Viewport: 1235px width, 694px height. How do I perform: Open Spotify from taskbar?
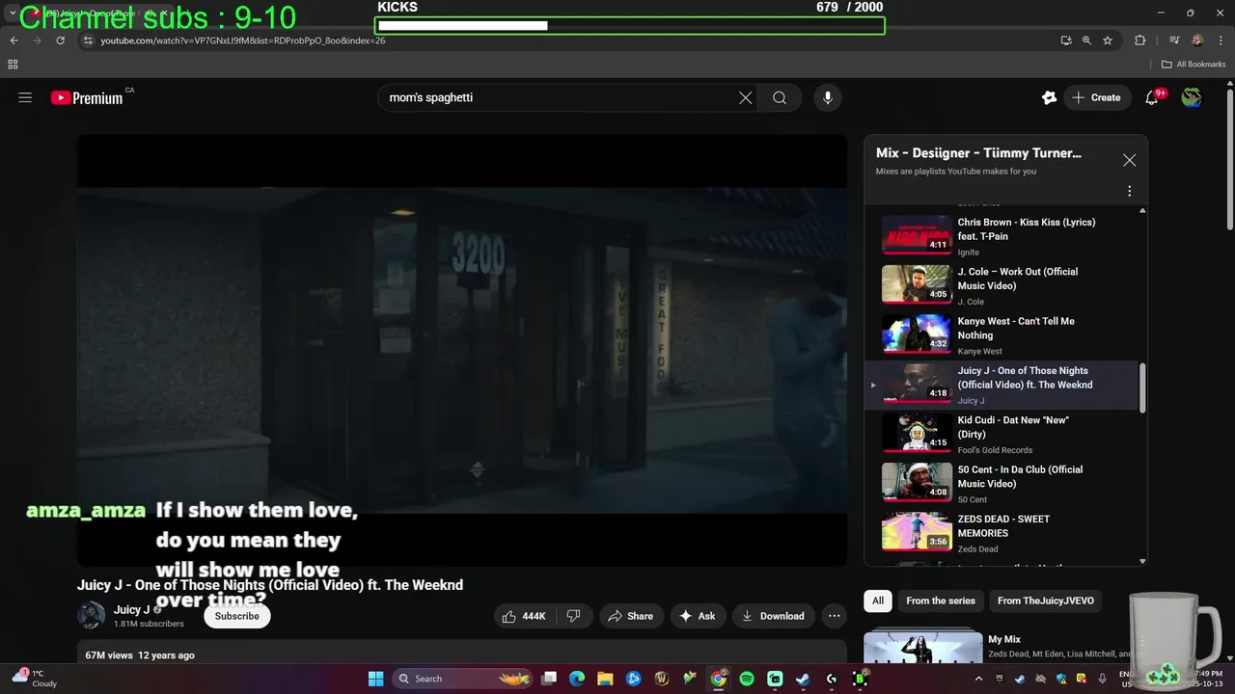pyautogui.click(x=747, y=679)
